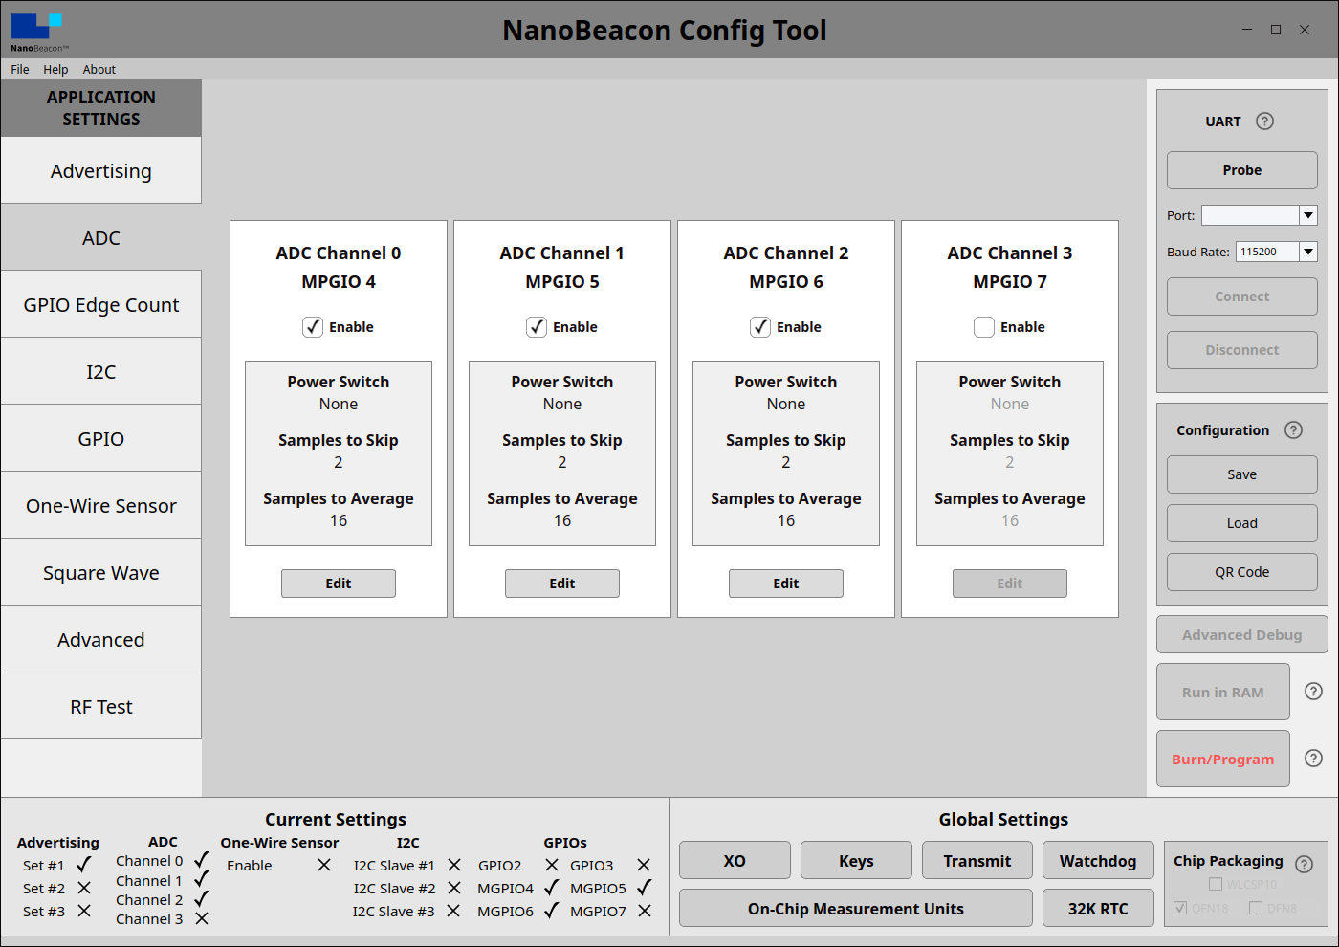Click disabled Edit for ADC Channel 3
The height and width of the screenshot is (947, 1339).
click(1010, 584)
